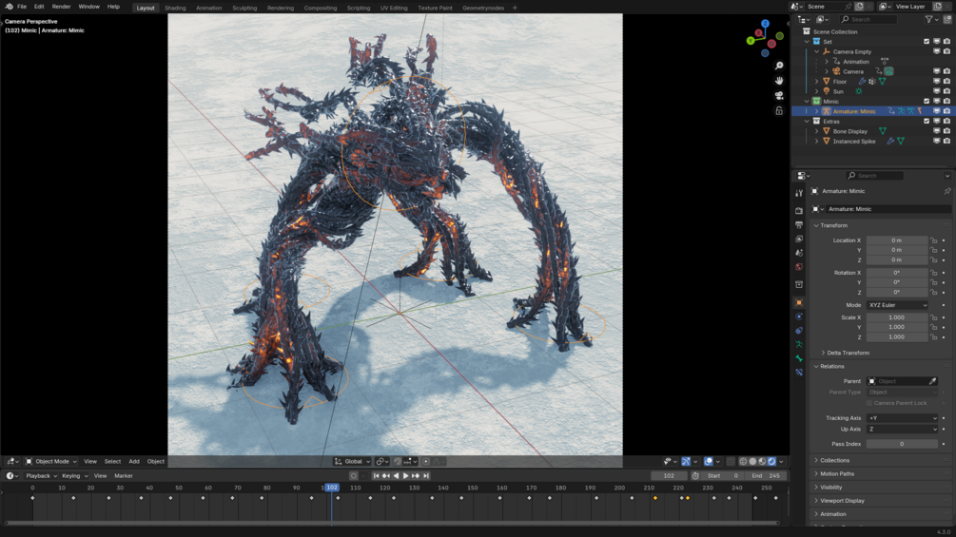
Task: Open the viewport Add menu
Action: pyautogui.click(x=134, y=462)
